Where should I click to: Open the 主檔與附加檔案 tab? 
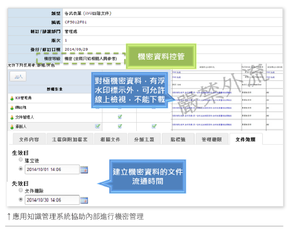(x=70, y=139)
